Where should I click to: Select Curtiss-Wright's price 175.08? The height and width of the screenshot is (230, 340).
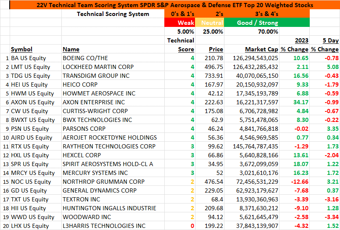(x=210, y=111)
